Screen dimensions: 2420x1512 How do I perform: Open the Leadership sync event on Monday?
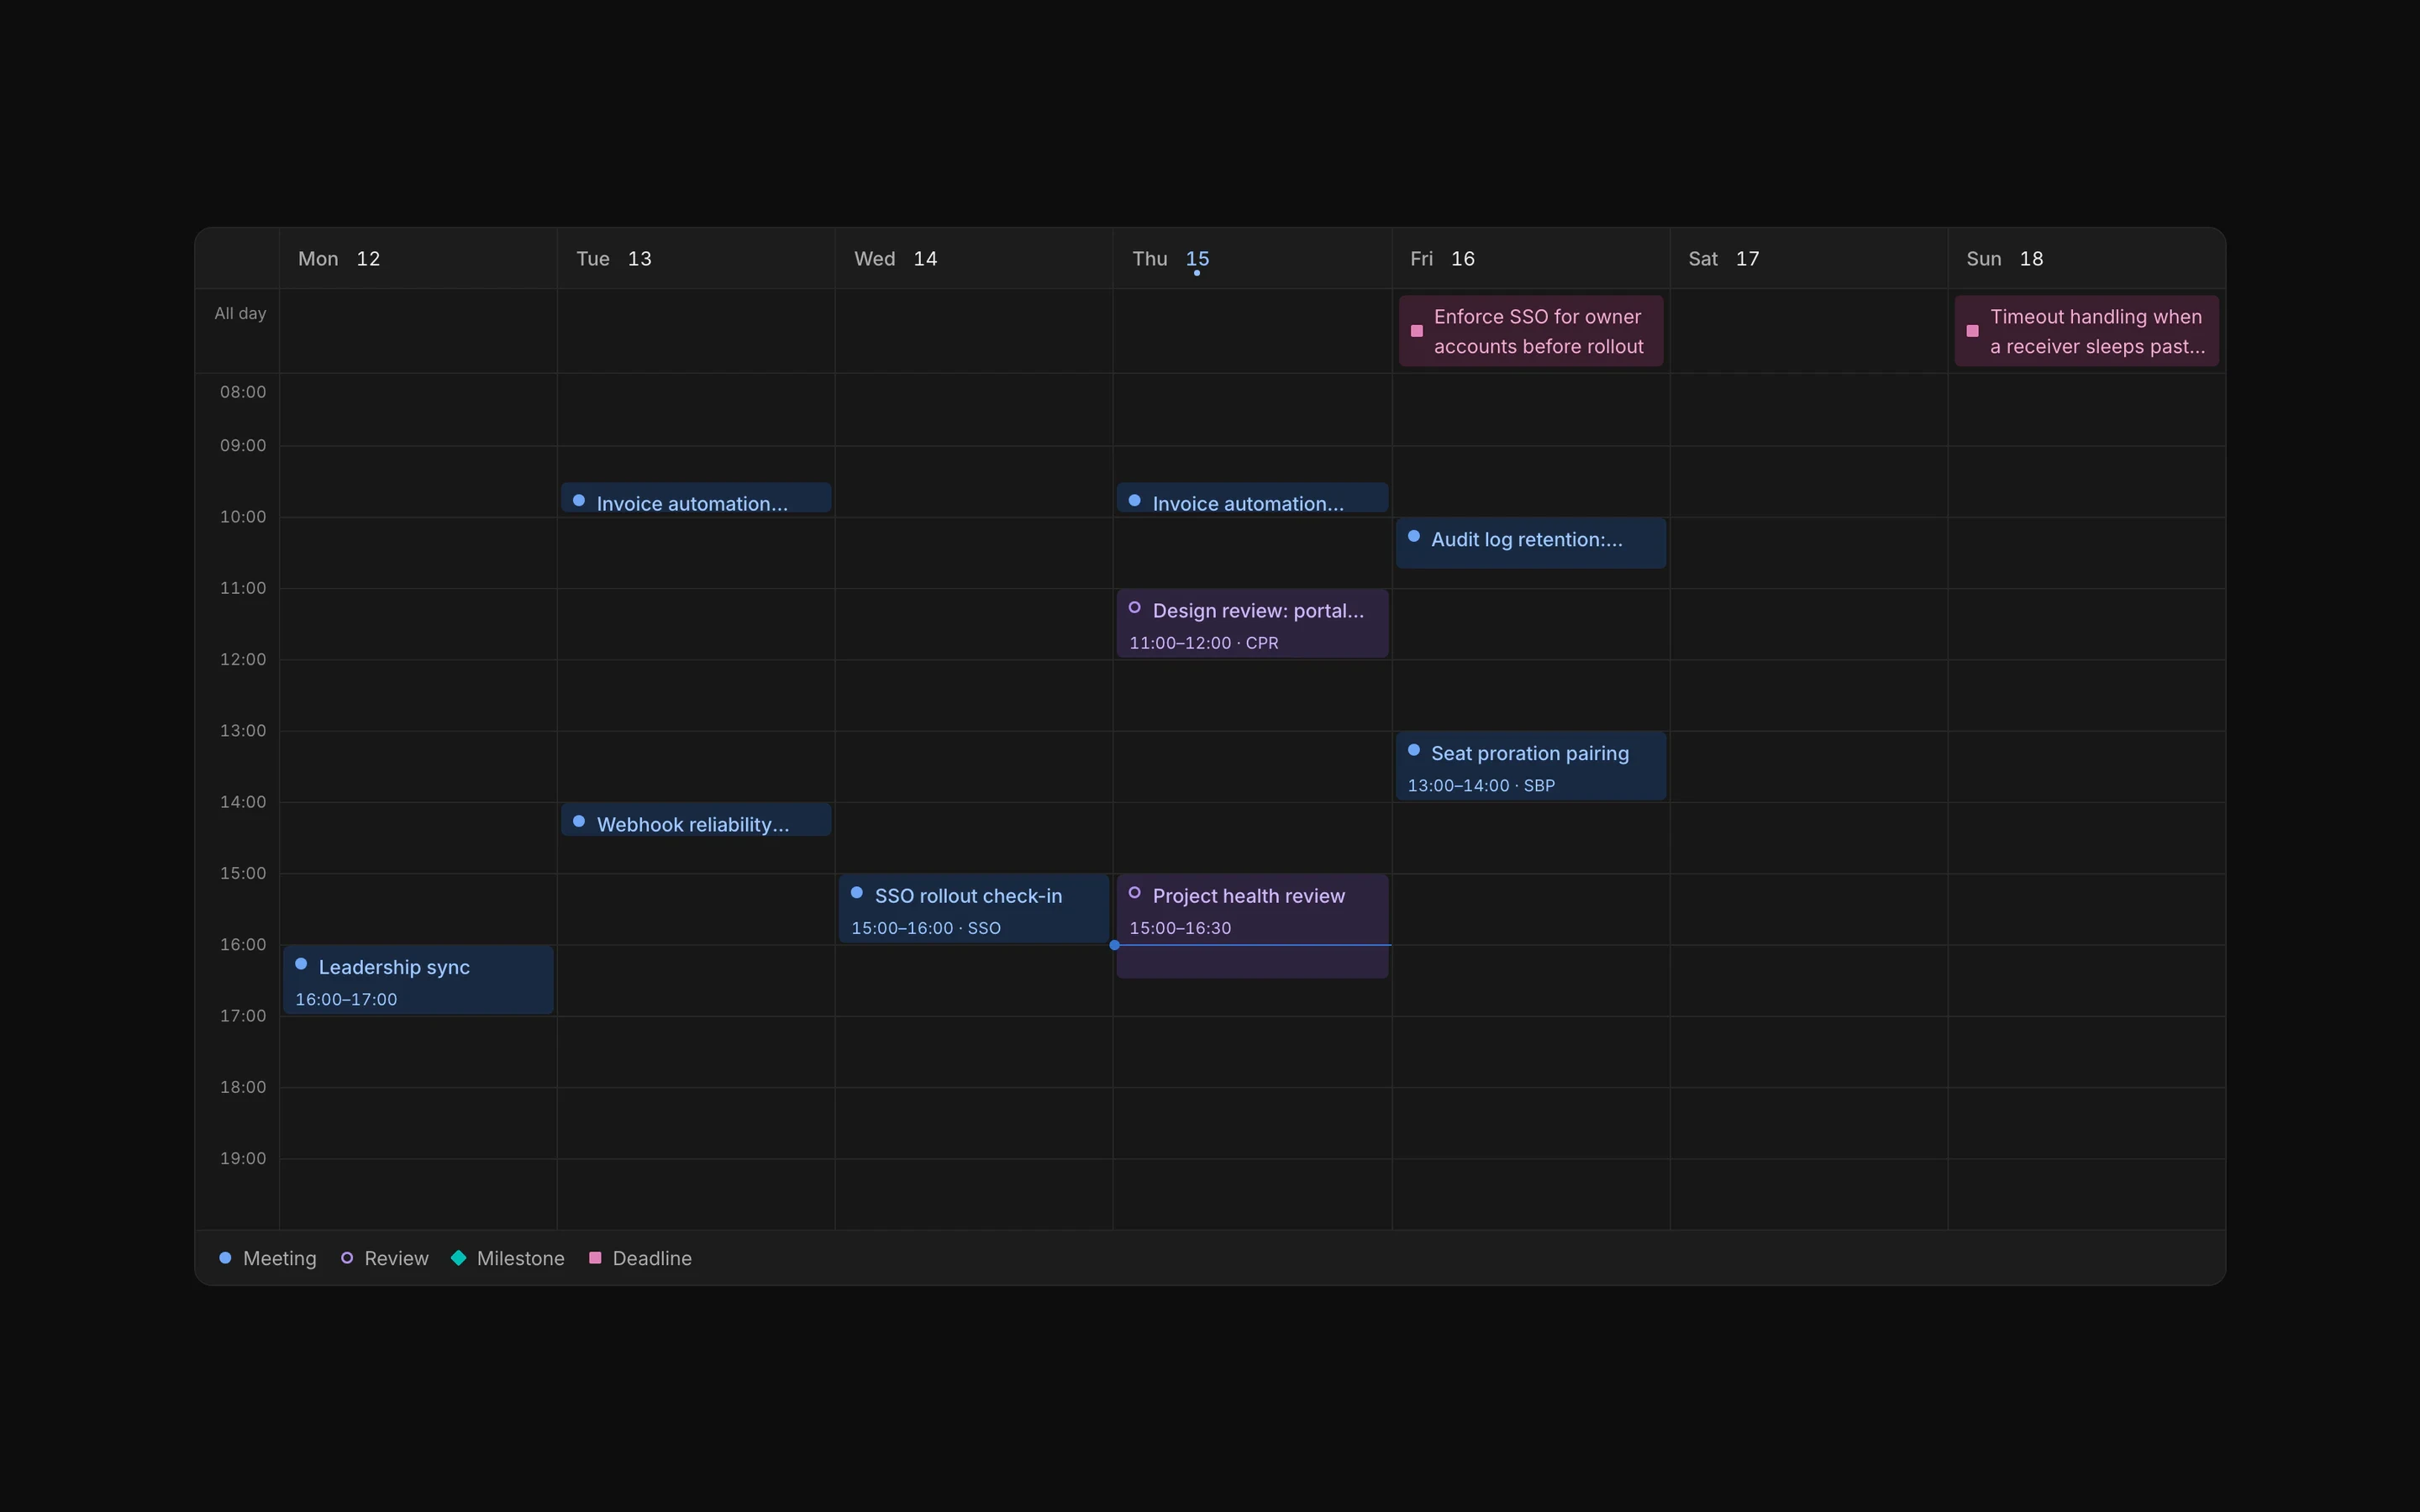(418, 980)
